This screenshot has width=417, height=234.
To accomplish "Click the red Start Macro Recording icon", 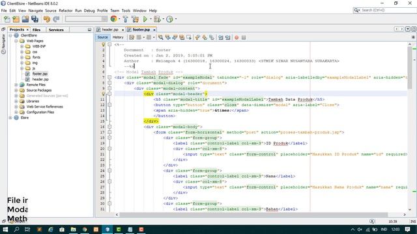I will 237,38.
